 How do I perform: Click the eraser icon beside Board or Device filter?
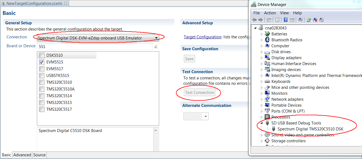(x=156, y=46)
